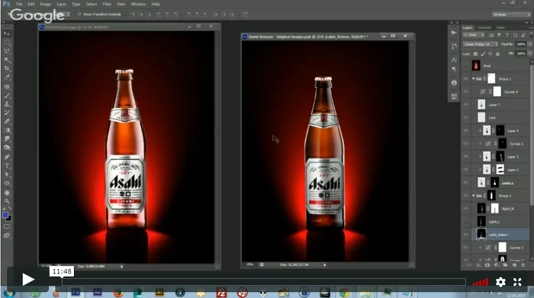The height and width of the screenshot is (298, 534).
Task: Lock transparent pixels icon
Action: [x=475, y=53]
